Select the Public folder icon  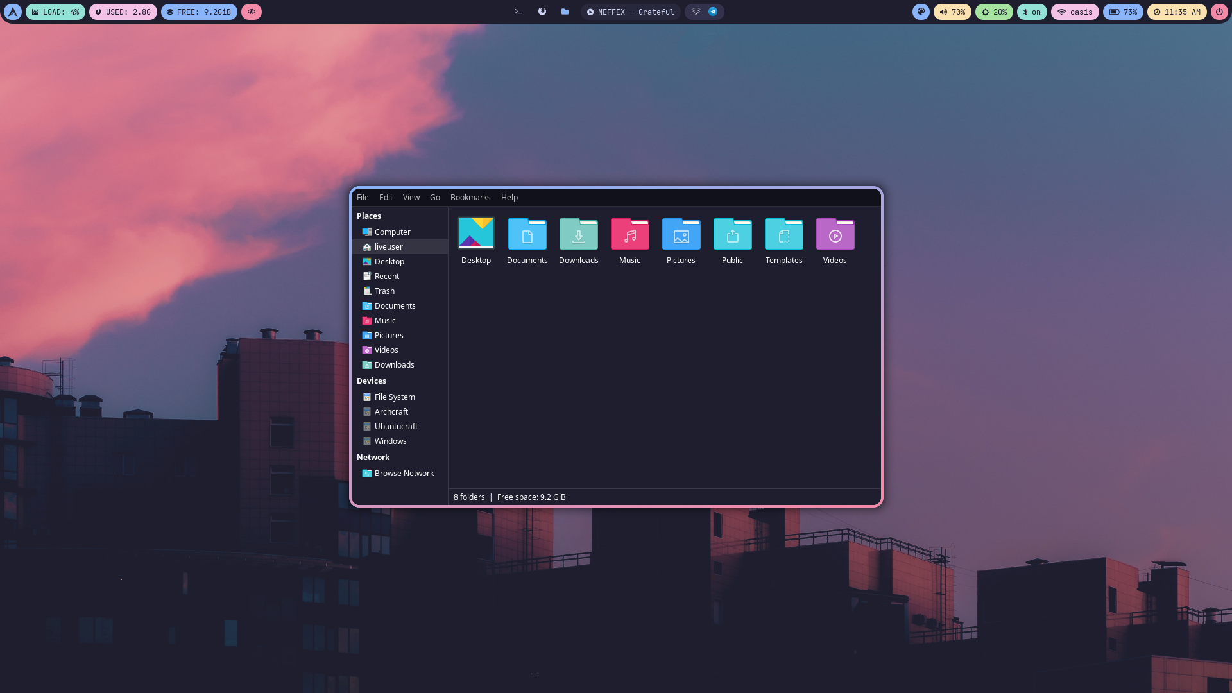pos(732,235)
